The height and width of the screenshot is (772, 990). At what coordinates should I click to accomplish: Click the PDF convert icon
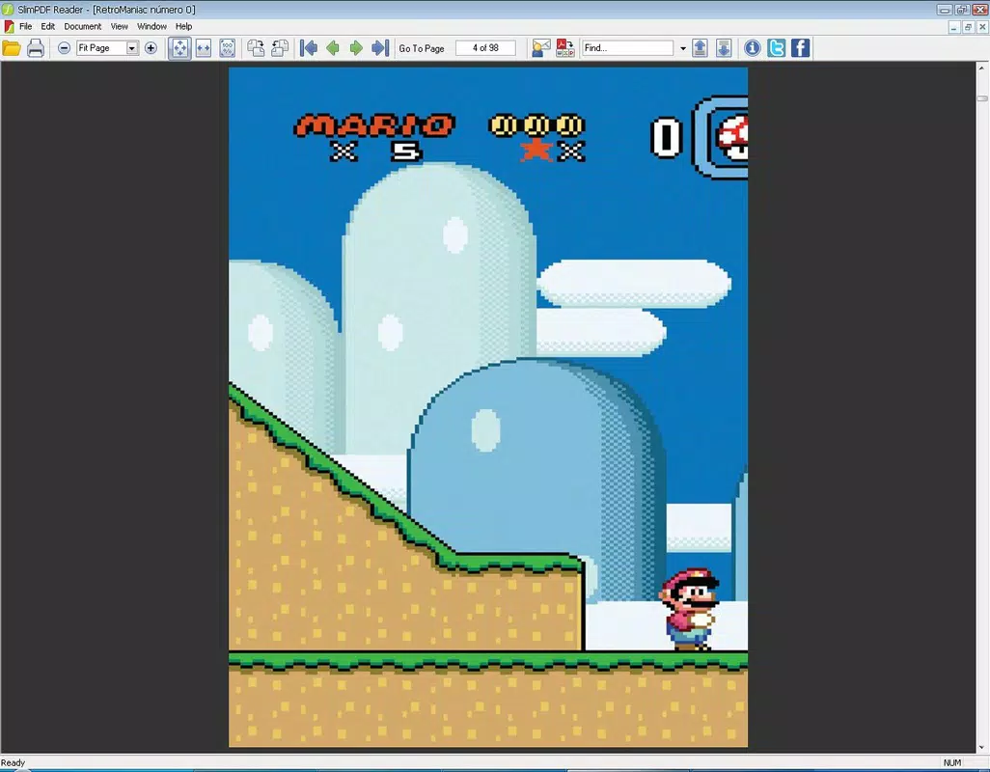(x=565, y=48)
